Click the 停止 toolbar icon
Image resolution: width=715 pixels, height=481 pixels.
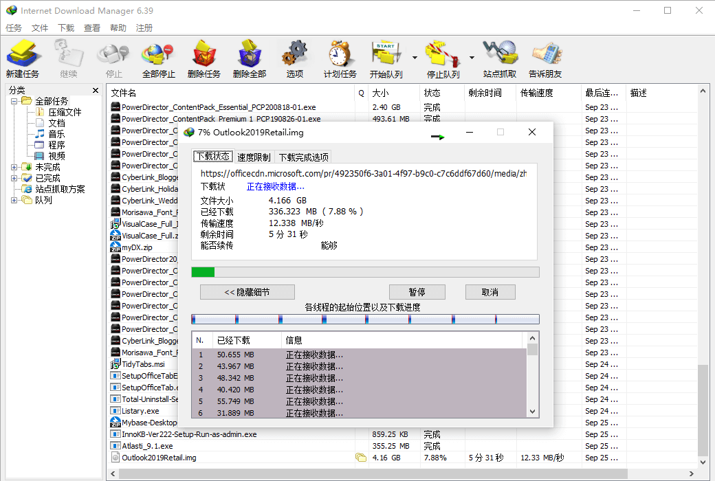click(113, 59)
